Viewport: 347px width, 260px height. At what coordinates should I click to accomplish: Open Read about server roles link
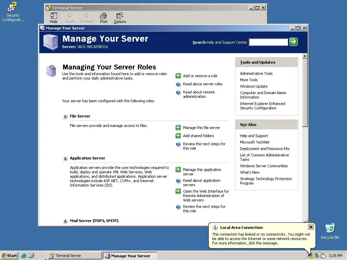(x=203, y=84)
